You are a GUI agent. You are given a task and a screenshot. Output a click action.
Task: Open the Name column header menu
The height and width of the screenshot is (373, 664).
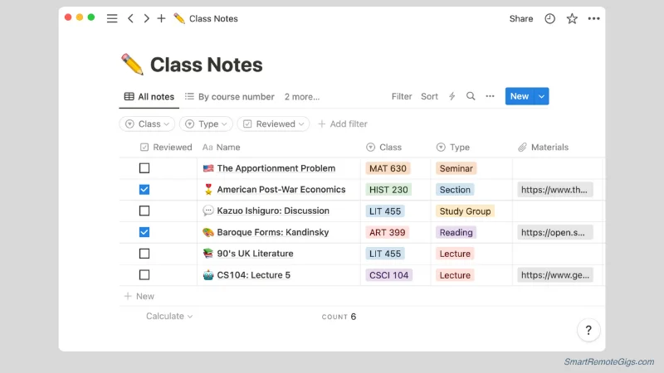click(x=222, y=148)
